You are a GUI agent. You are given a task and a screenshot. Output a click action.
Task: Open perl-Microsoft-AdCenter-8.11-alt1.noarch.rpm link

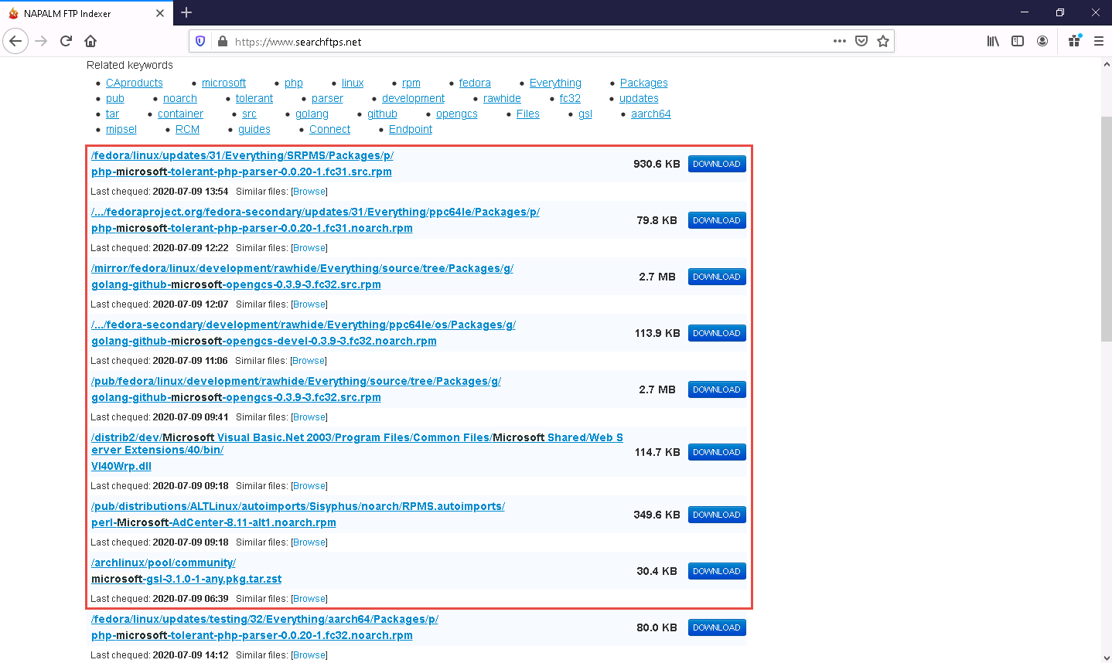[213, 522]
